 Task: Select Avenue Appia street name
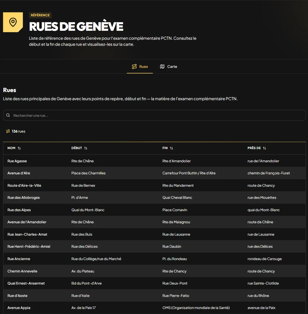[19, 308]
